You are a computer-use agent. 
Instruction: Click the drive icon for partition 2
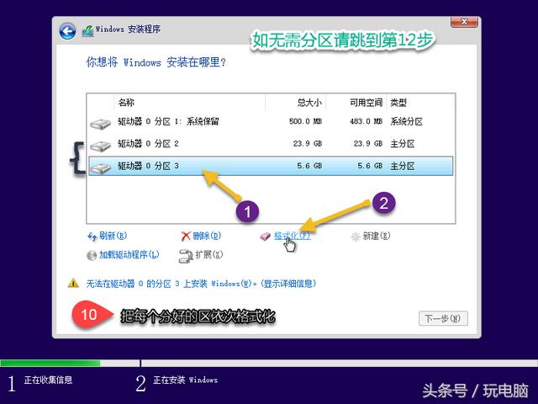coord(101,145)
